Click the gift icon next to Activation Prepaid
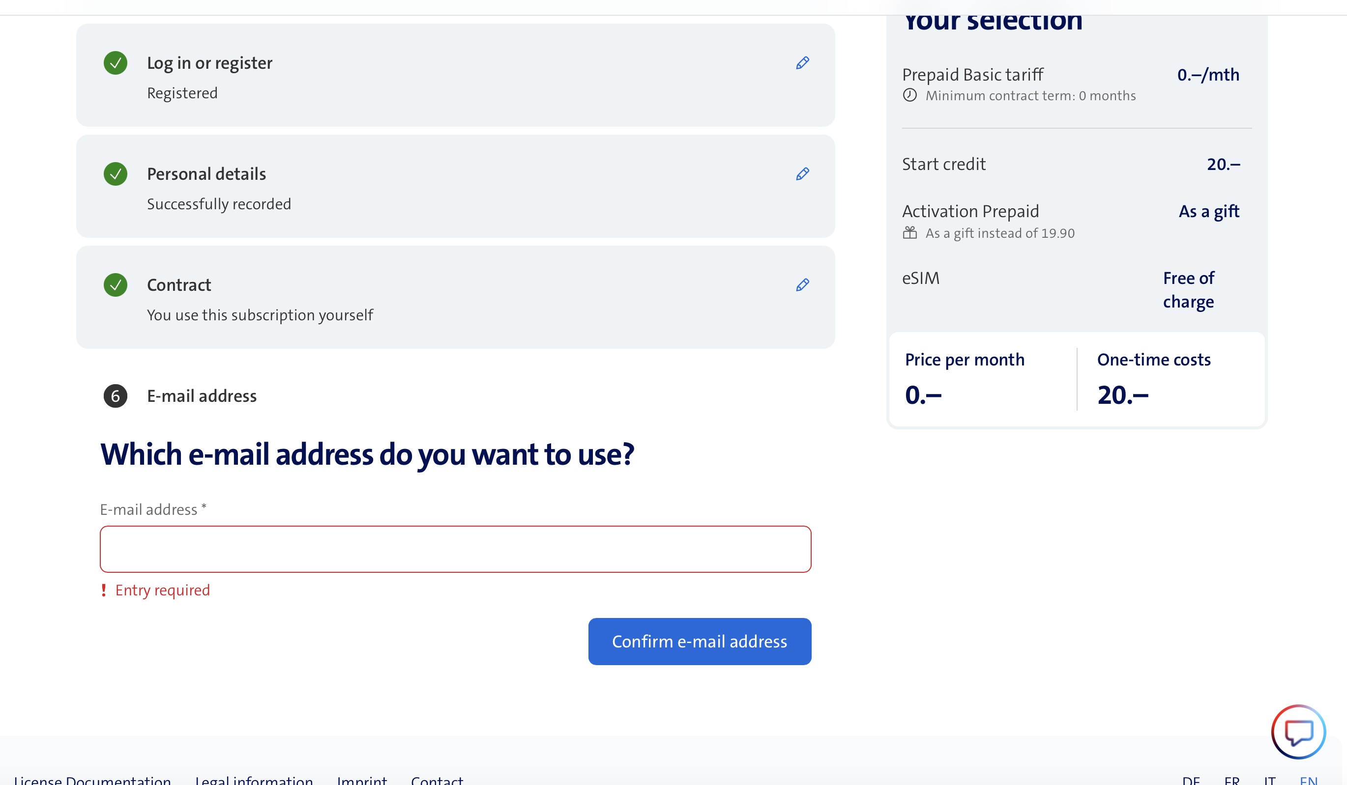Image resolution: width=1347 pixels, height=785 pixels. [x=910, y=232]
